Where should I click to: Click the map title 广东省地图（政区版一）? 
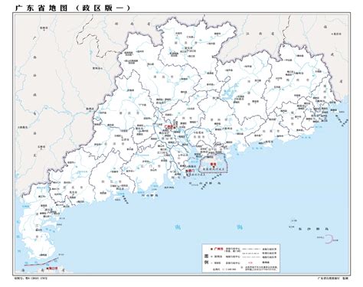pos(72,8)
